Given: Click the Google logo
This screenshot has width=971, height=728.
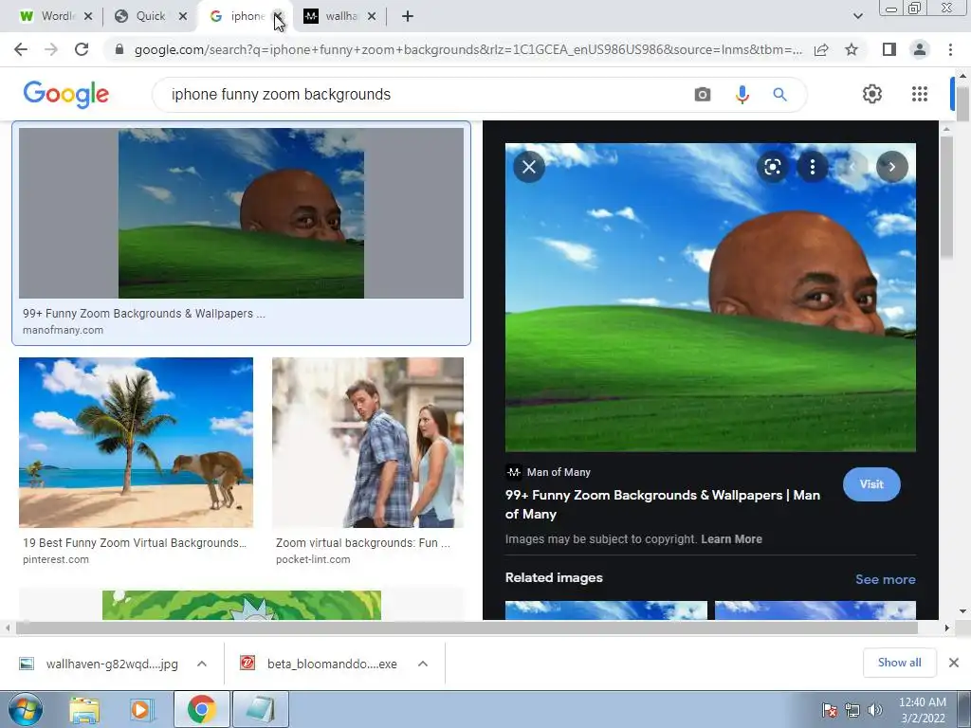Looking at the screenshot, I should point(65,95).
